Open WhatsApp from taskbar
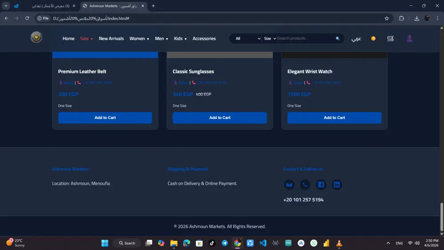The height and width of the screenshot is (250, 444). (314, 243)
